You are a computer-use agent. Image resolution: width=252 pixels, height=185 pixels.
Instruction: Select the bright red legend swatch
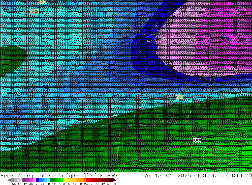[x=87, y=180]
